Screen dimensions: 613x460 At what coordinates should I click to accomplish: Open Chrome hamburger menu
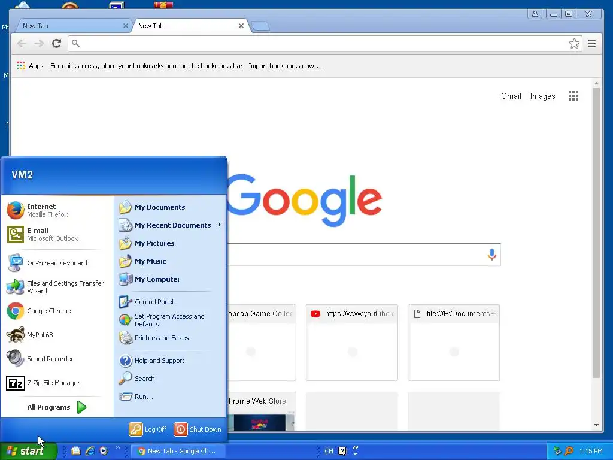(x=592, y=43)
